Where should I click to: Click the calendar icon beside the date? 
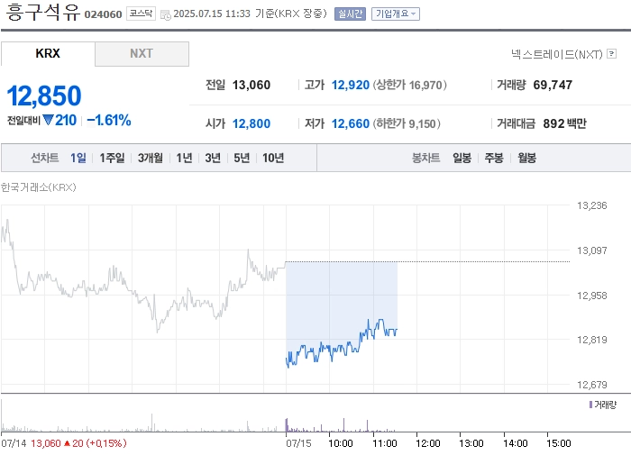[x=165, y=15]
